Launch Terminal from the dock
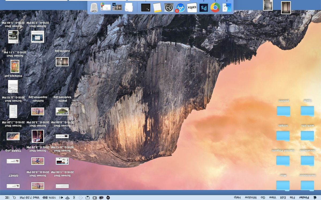This screenshot has height=200, width=321. (x=146, y=7)
